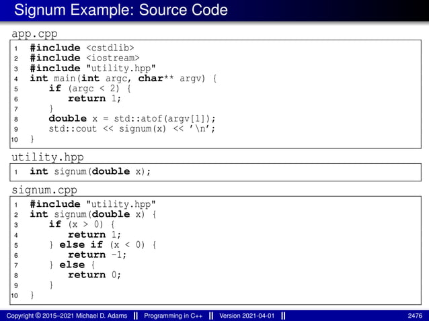The width and height of the screenshot is (429, 321).
Task: Click the "if (x > 0) {" line
Action: pos(82,224)
